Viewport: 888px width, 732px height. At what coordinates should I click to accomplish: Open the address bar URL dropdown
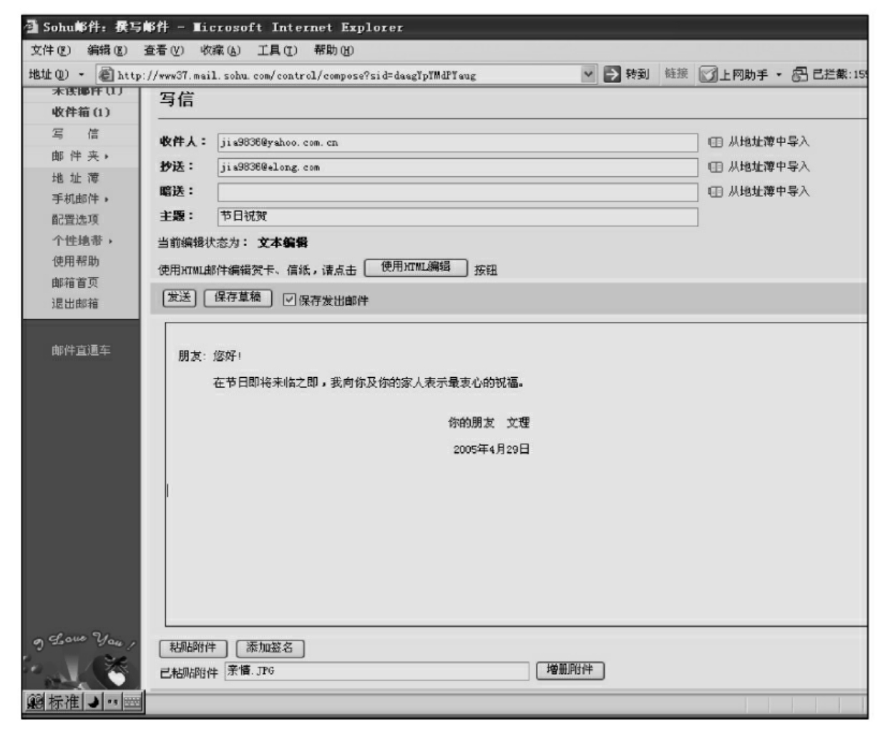(588, 74)
